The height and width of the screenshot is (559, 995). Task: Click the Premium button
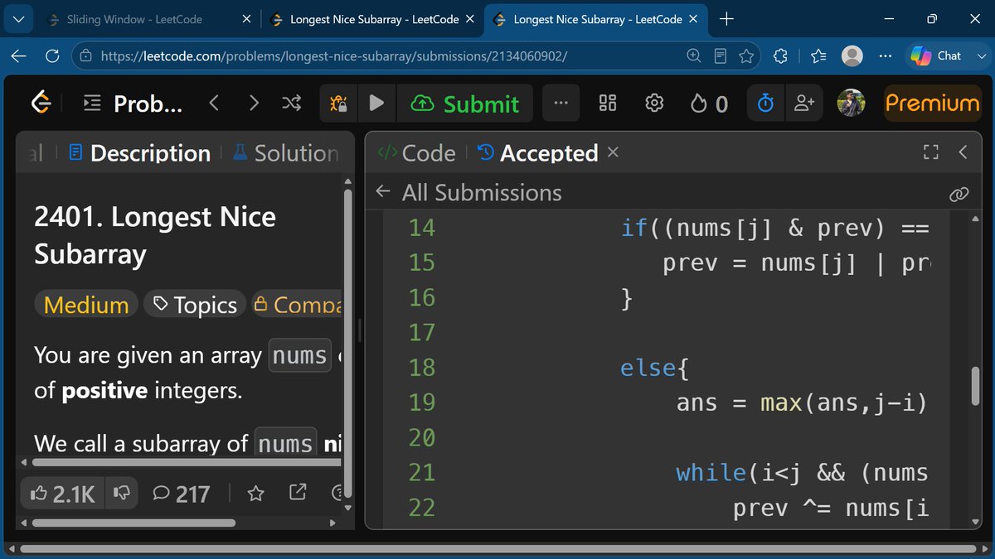pyautogui.click(x=932, y=104)
